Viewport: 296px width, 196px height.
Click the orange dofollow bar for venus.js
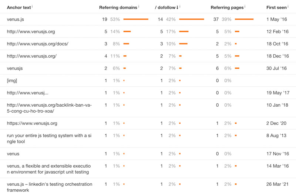[x=191, y=19]
